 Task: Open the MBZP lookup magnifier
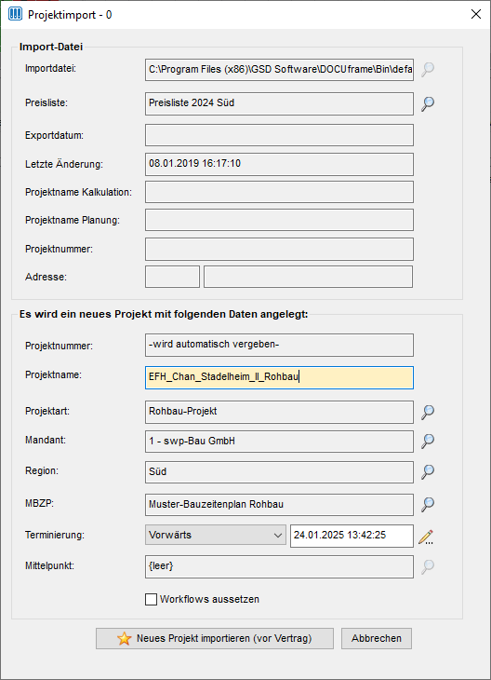click(x=428, y=504)
